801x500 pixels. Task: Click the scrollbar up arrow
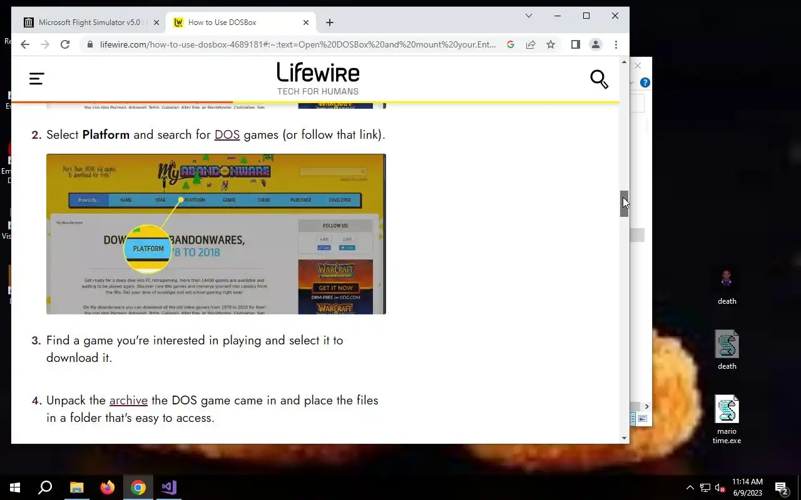tap(624, 62)
